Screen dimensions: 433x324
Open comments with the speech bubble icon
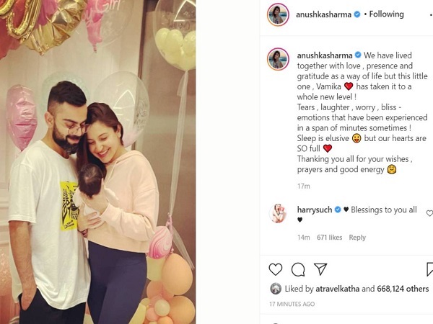[298, 269]
